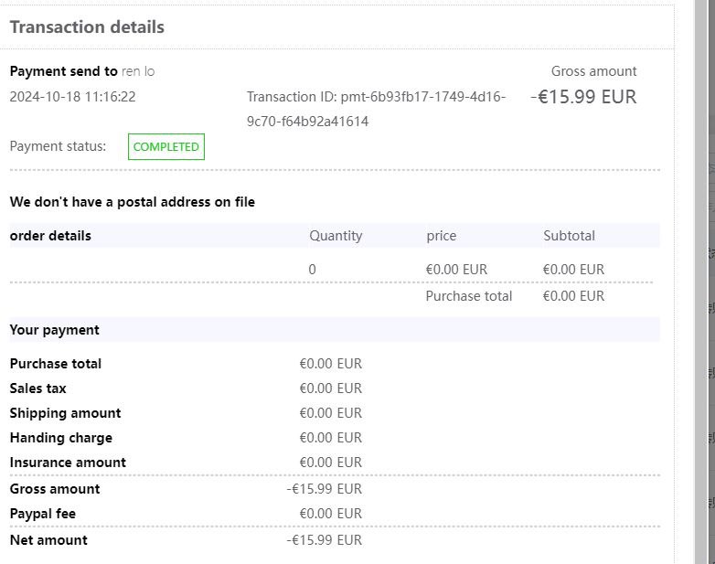Click the order details header label
The image size is (715, 564).
tap(50, 236)
